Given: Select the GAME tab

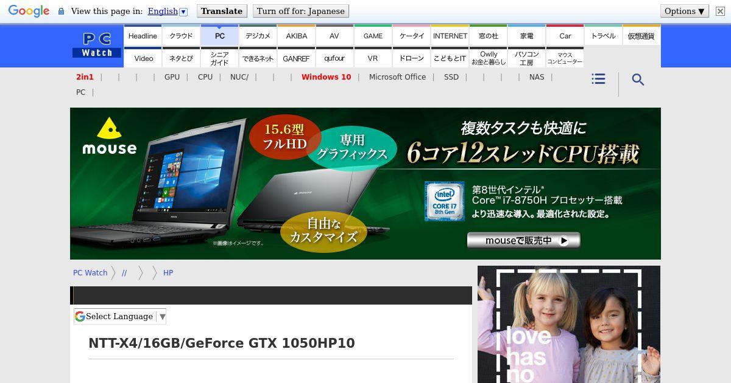Looking at the screenshot, I should pos(373,36).
